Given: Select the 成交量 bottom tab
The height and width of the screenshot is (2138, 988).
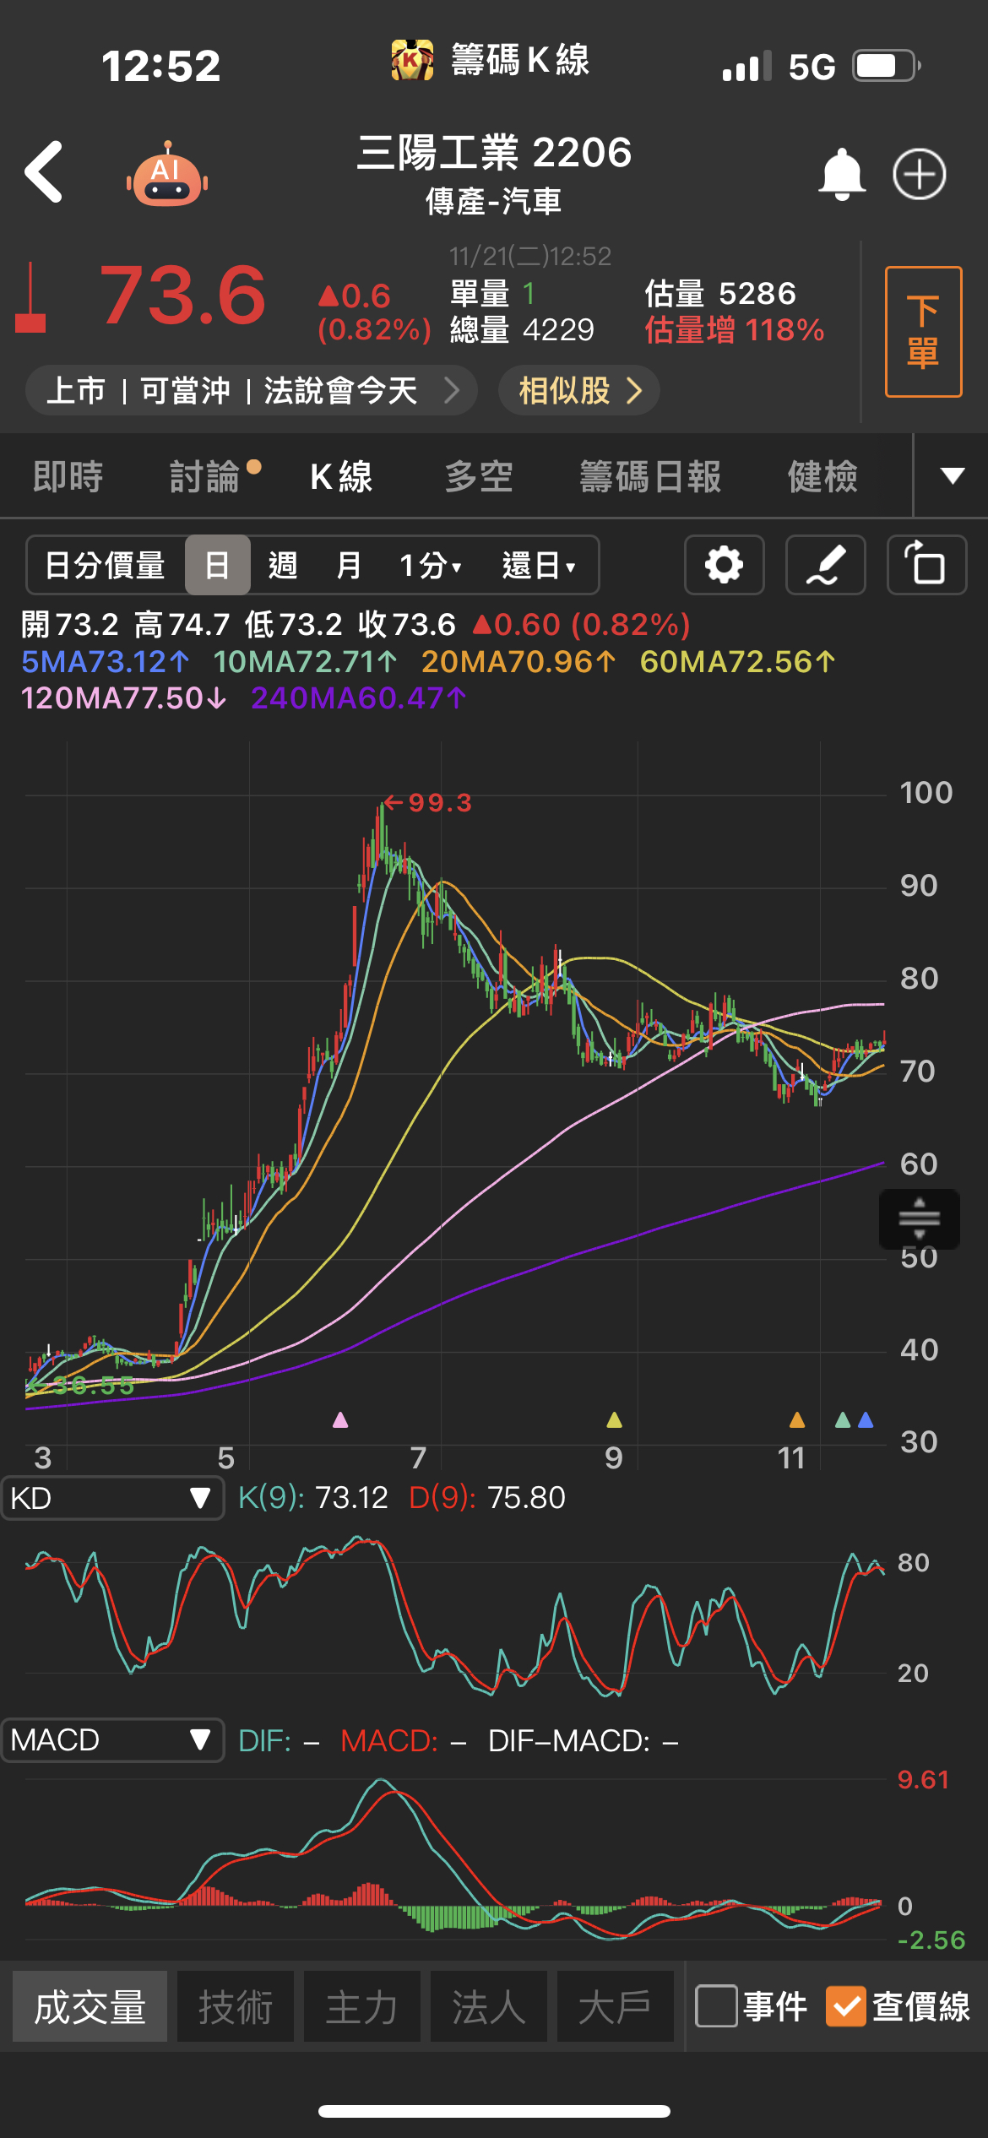Looking at the screenshot, I should pos(90,2006).
